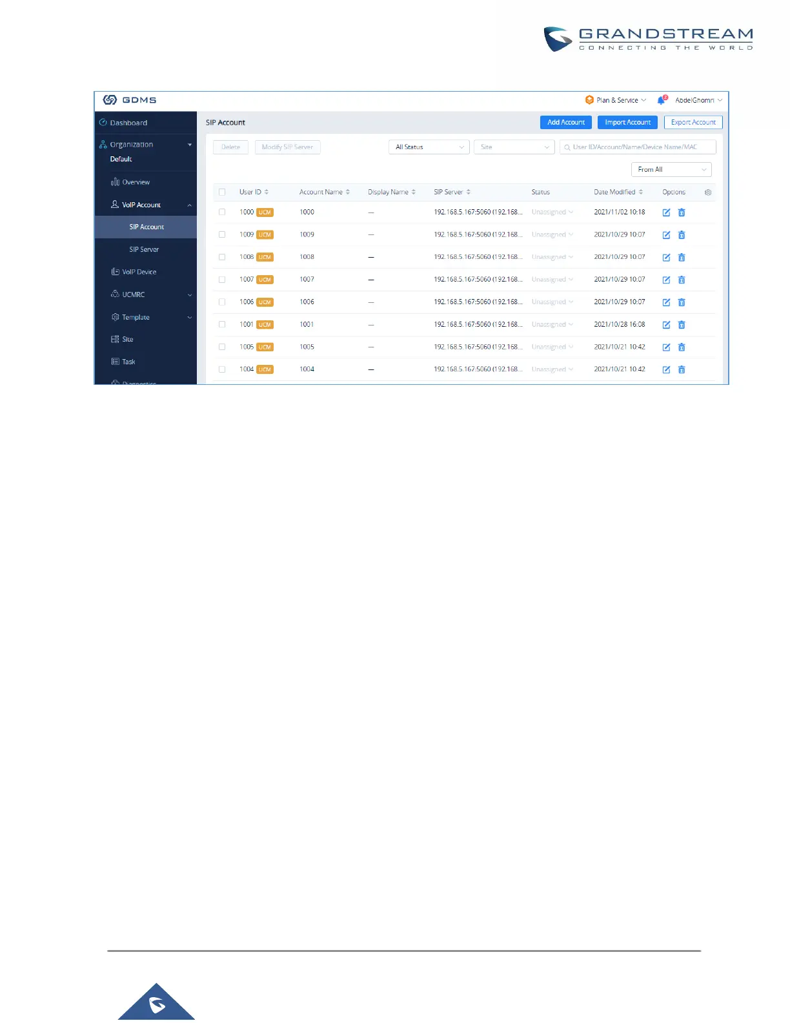Screen dimensions: 790x1023
Task: Check the box for account 1008
Action: 222,257
